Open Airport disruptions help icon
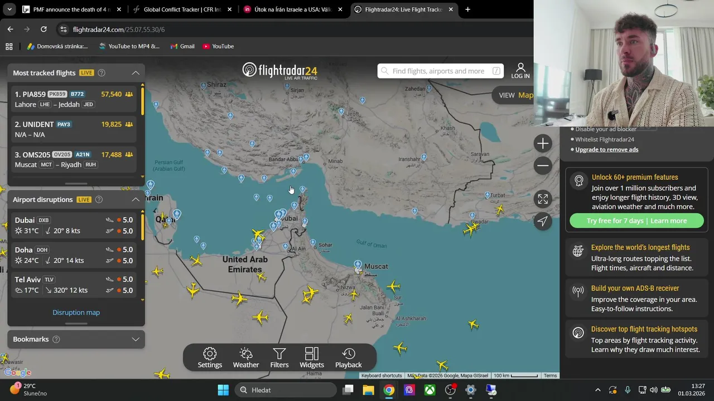Viewport: 714px width, 401px height. (99, 199)
